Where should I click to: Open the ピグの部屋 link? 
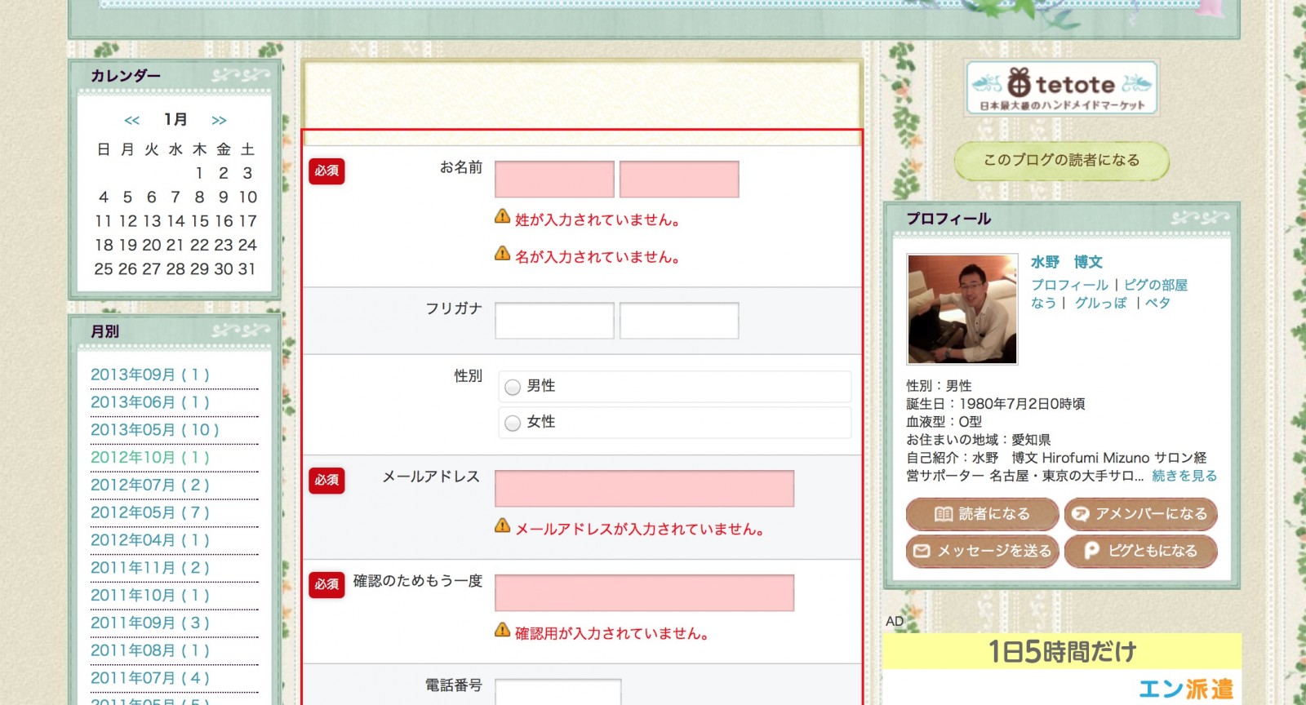(1156, 285)
